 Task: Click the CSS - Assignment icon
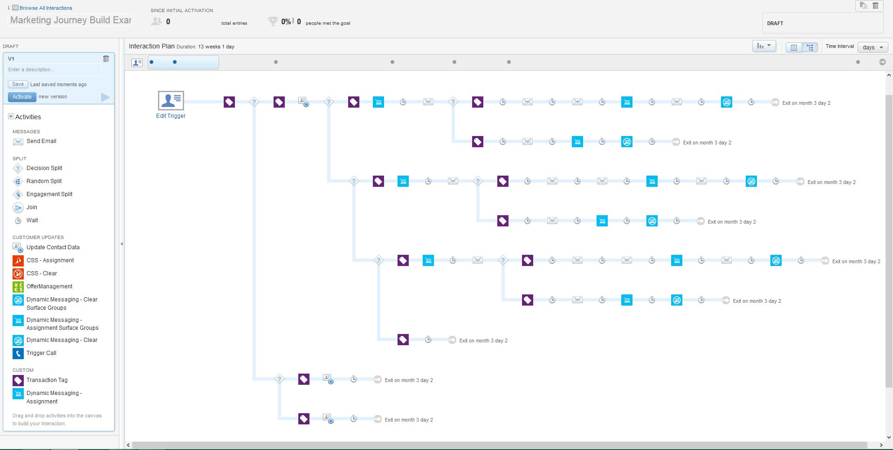[x=18, y=260]
